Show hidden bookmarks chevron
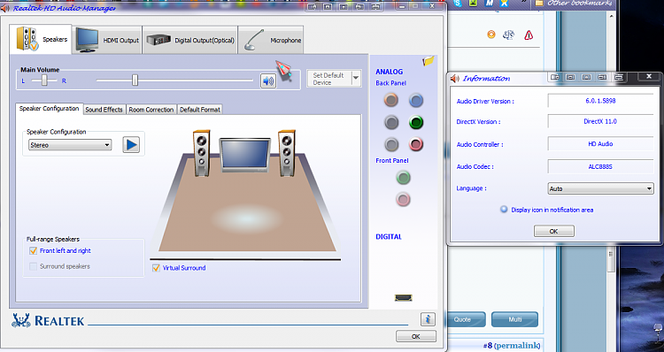The image size is (664, 352). (523, 2)
